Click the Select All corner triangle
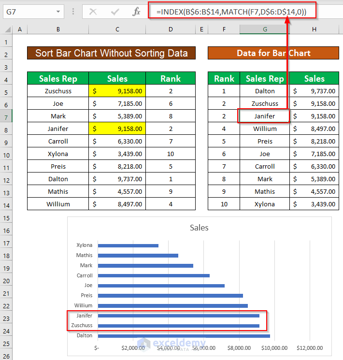343x360 pixels. point(8,29)
